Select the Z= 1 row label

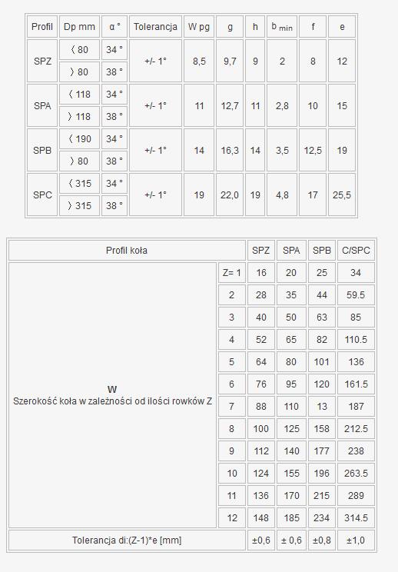pyautogui.click(x=232, y=272)
